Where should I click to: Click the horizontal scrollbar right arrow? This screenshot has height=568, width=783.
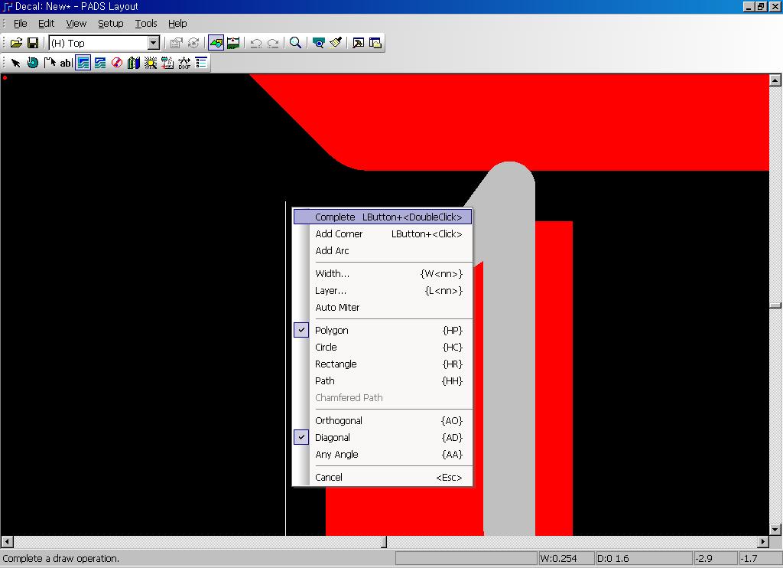(763, 541)
